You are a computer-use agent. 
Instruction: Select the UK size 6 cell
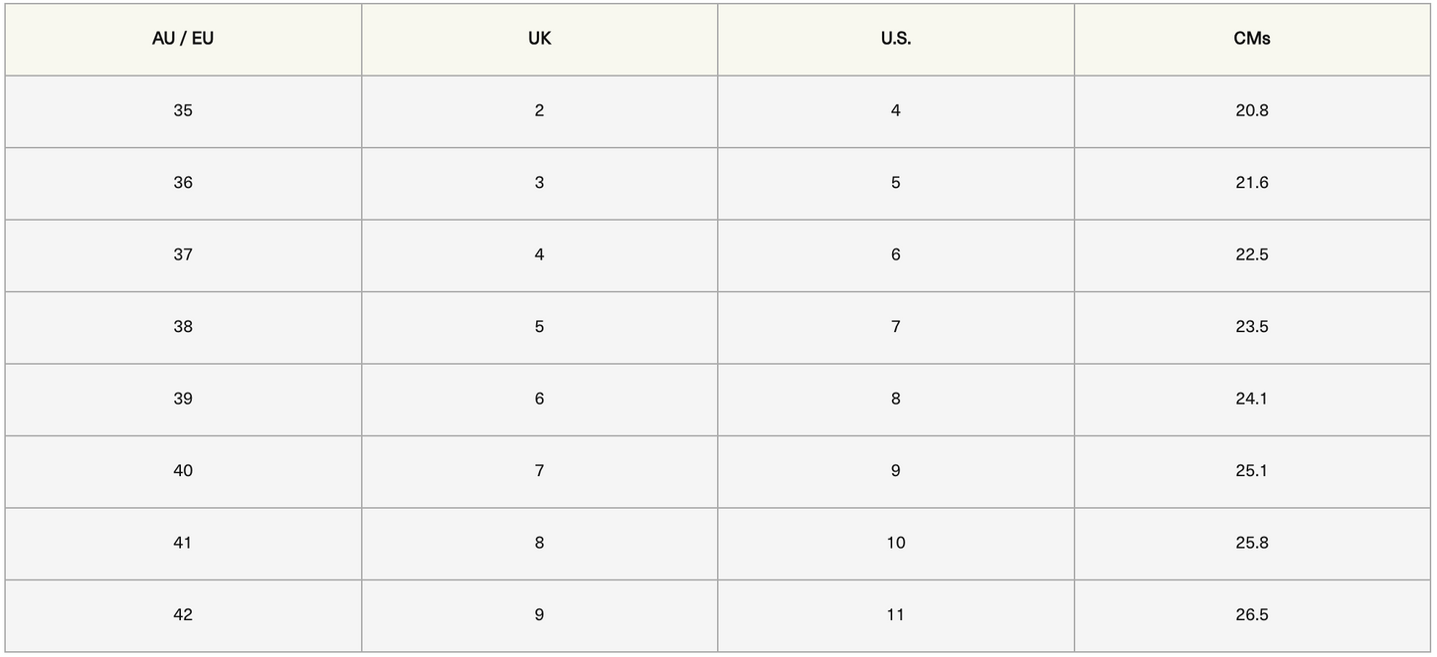[539, 400]
